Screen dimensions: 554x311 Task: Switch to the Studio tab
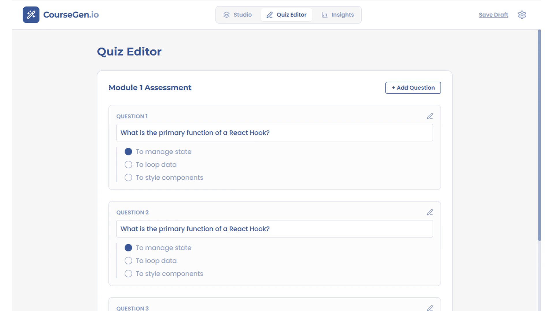238,15
